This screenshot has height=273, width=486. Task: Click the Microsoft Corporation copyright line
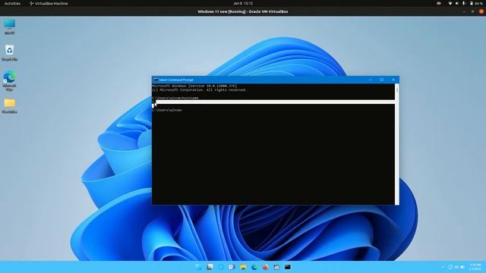point(200,89)
